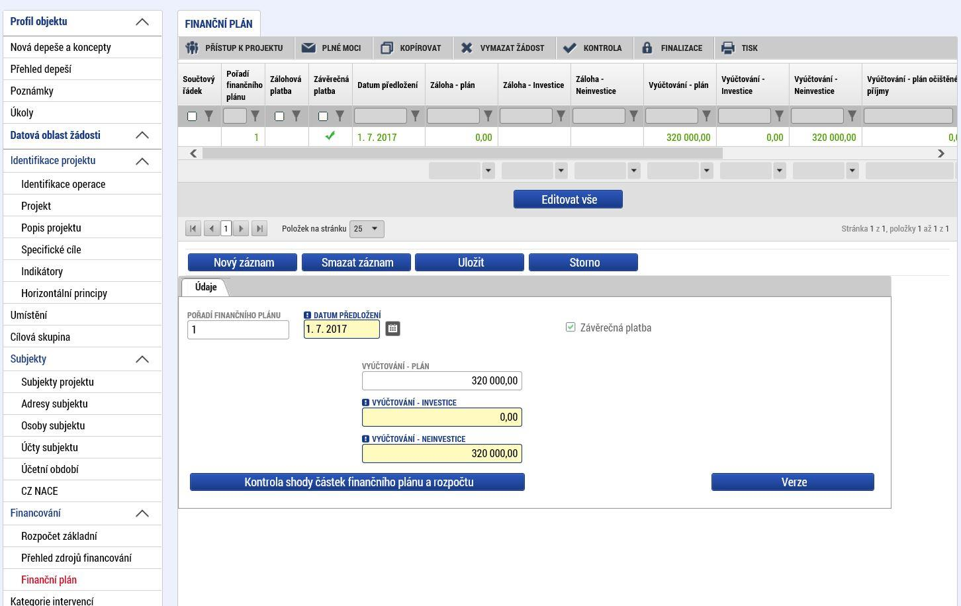The height and width of the screenshot is (606, 961).
Task: Click filter funnel for Pořadí finančního plánu column
Action: (255, 116)
